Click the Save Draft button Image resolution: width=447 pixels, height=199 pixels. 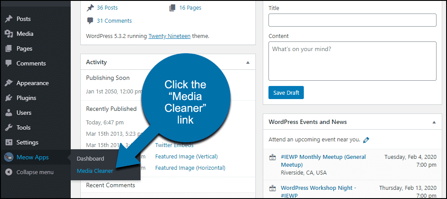coord(286,93)
